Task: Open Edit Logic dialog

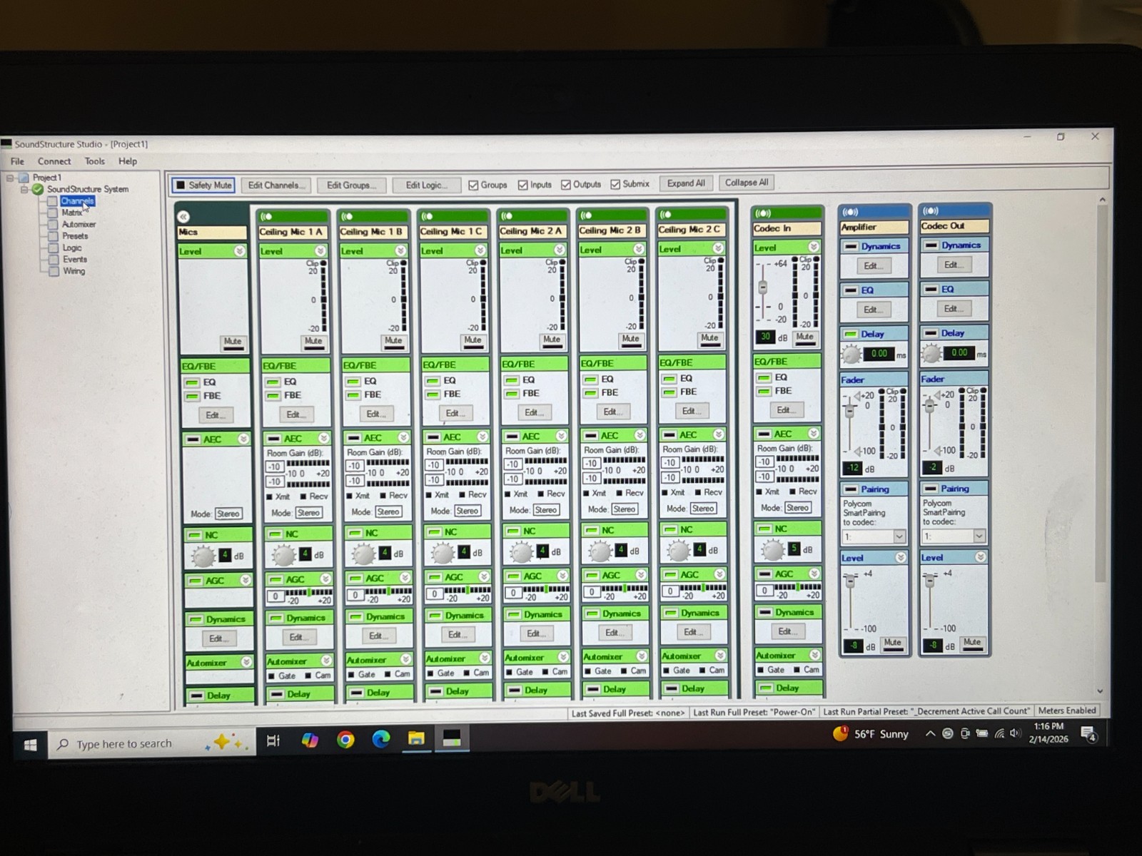Action: click(428, 185)
